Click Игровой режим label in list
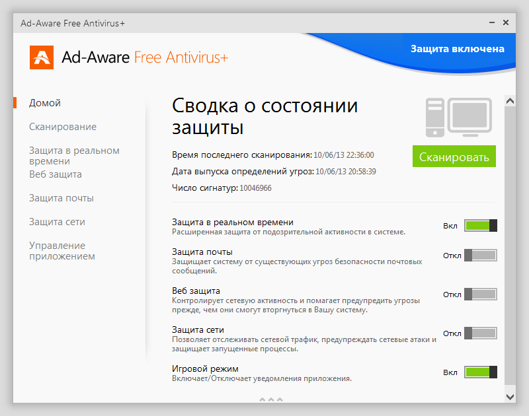 (x=205, y=369)
